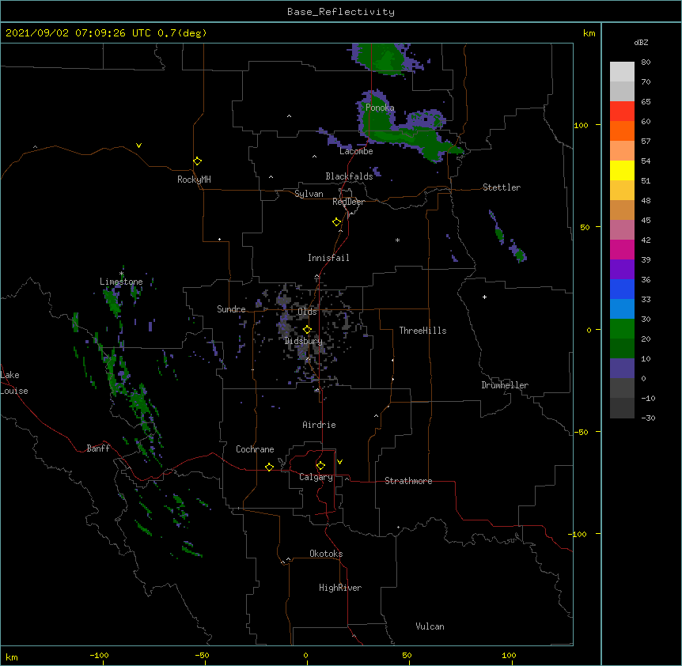
Task: Select the magenta 39-42 dBZ legend swatch
Action: tap(622, 249)
